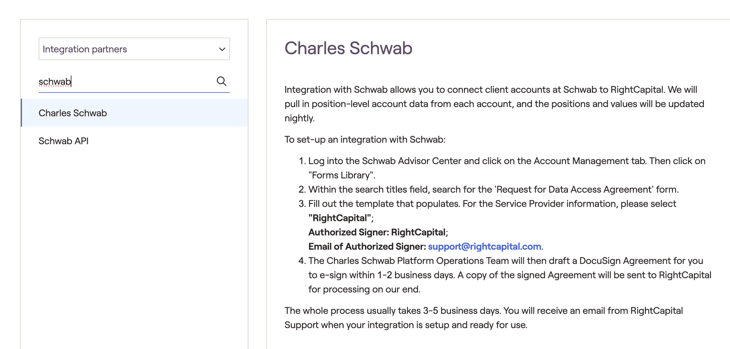Click step 1 about Schwab Advisor Center
Screen dimensions: 730x349
click(x=506, y=161)
